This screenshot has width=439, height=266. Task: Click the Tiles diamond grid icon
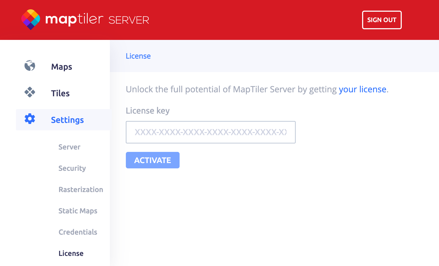coord(30,92)
